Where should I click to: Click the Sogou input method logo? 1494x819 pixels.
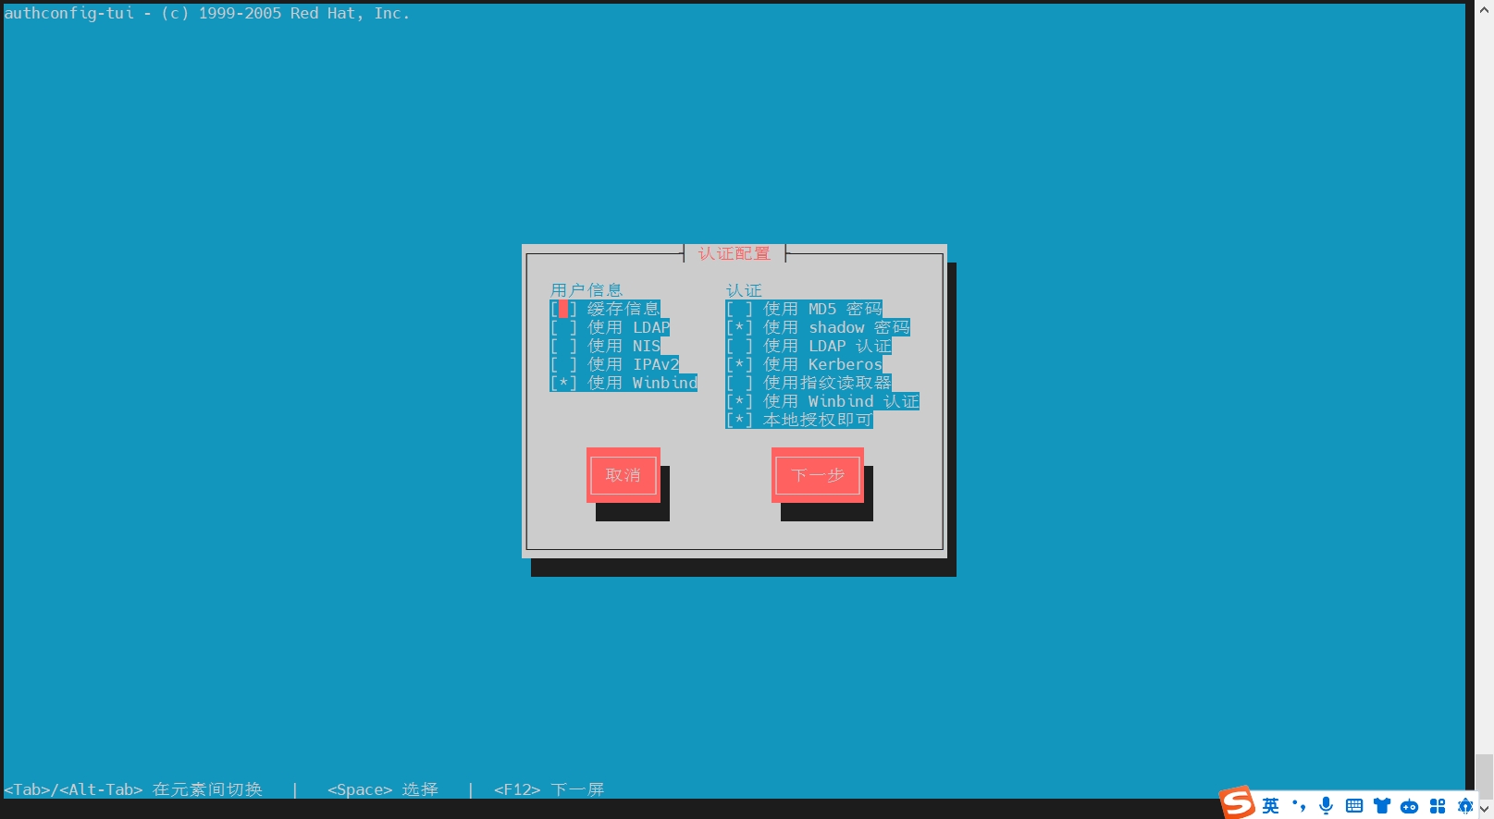(x=1238, y=802)
